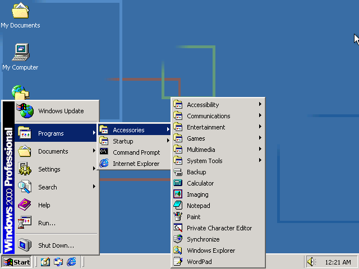This screenshot has width=359, height=269.
Task: Select the Accessories menu item
Action: [135, 129]
